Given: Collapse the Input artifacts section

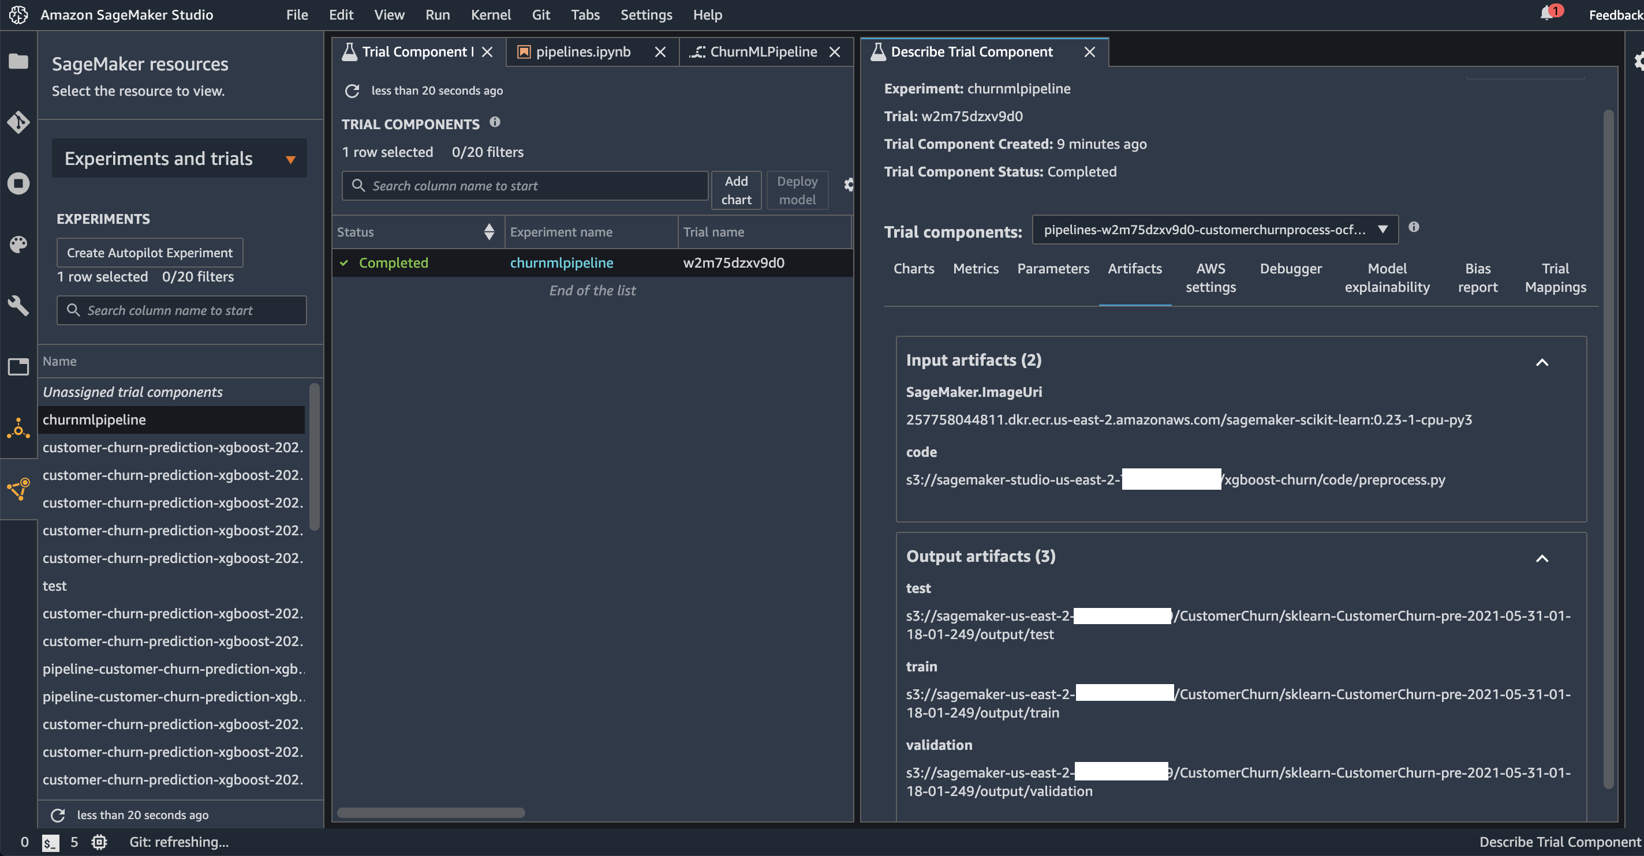Looking at the screenshot, I should click(x=1541, y=362).
